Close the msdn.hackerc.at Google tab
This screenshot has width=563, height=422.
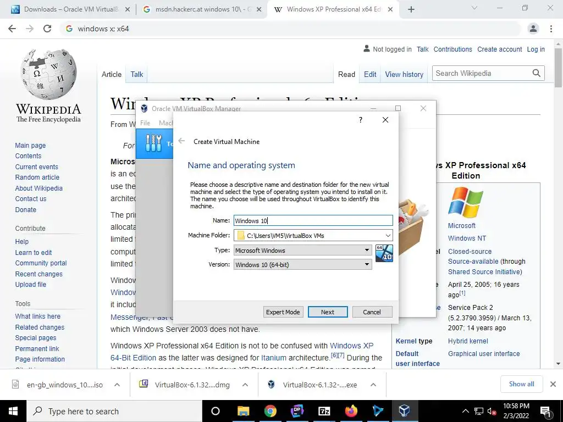(259, 9)
